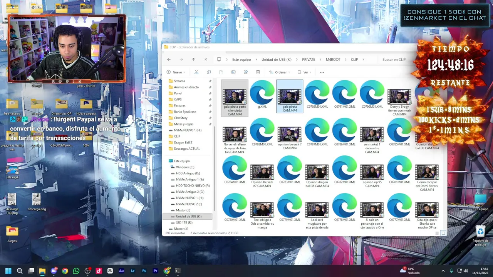Screen dimensions: 493x277
Task: Go up one folder level
Action: click(193, 60)
